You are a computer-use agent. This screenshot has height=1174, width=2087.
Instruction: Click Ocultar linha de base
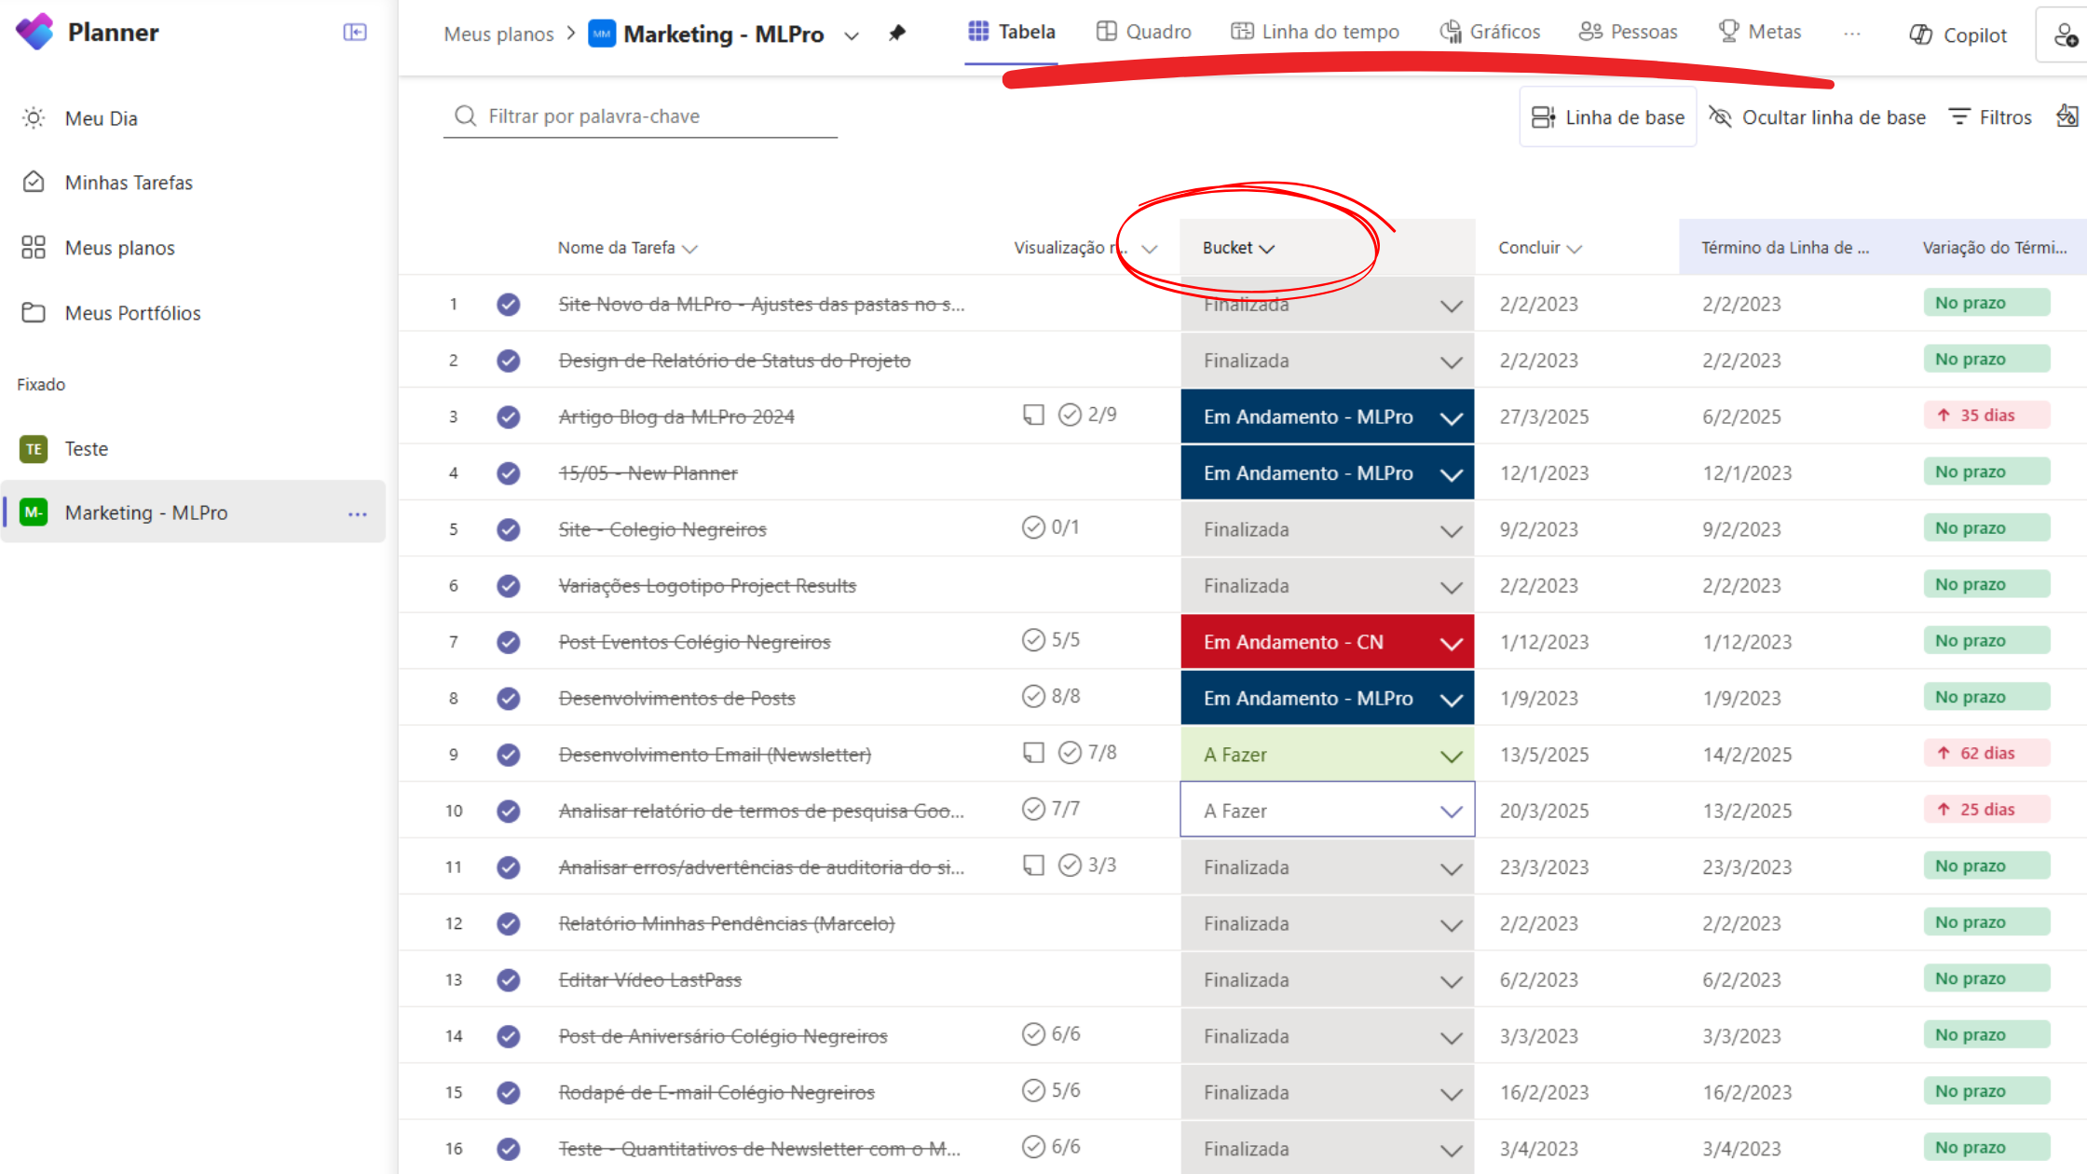(1817, 117)
